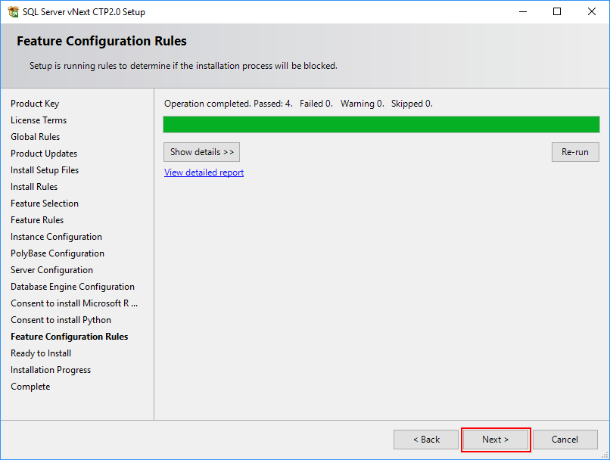
Task: Click the SQL Server Setup icon in title bar
Action: [12, 11]
